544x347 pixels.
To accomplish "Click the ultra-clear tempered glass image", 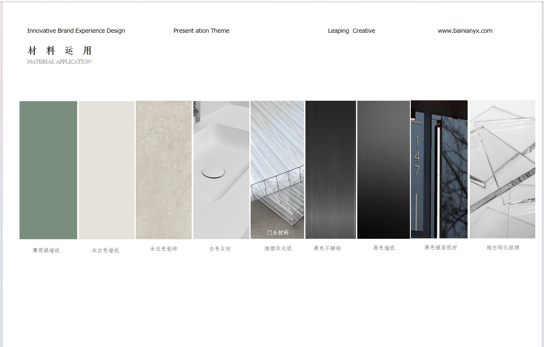I will 502,169.
